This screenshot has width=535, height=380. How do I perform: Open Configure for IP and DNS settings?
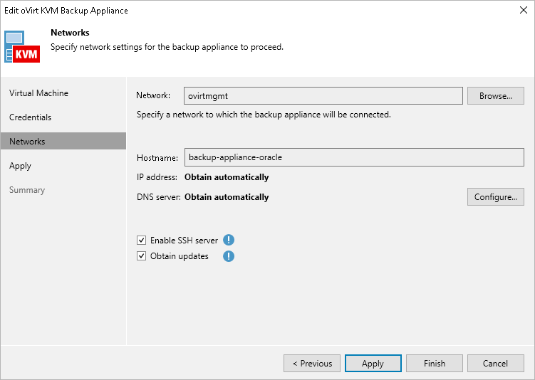click(495, 197)
